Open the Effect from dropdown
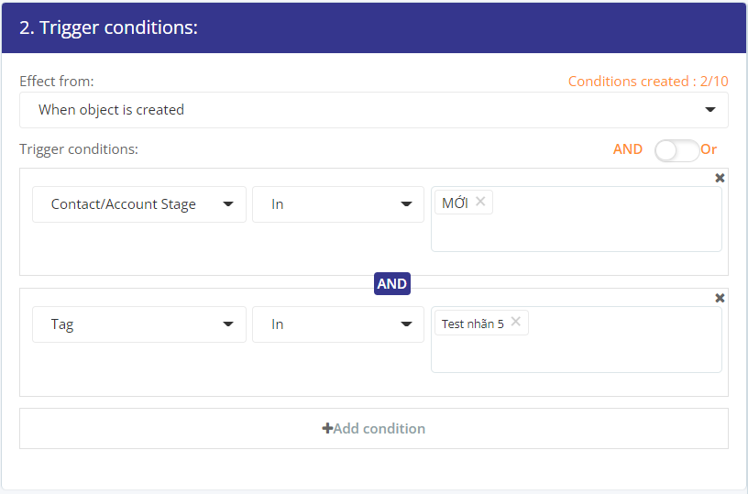This screenshot has height=494, width=748. click(x=373, y=110)
